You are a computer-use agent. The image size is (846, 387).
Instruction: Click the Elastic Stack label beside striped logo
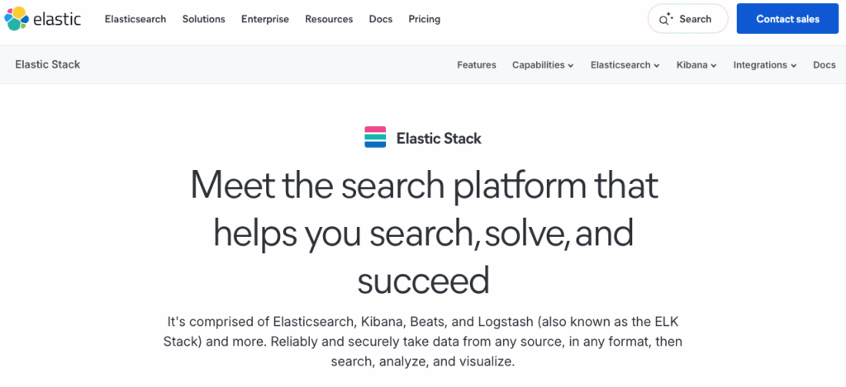(x=439, y=139)
